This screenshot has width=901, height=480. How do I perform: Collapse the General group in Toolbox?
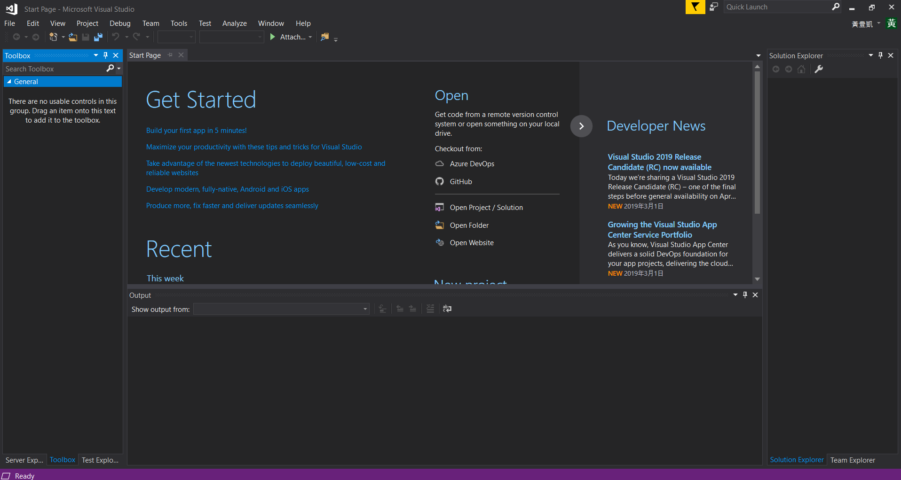[9, 82]
